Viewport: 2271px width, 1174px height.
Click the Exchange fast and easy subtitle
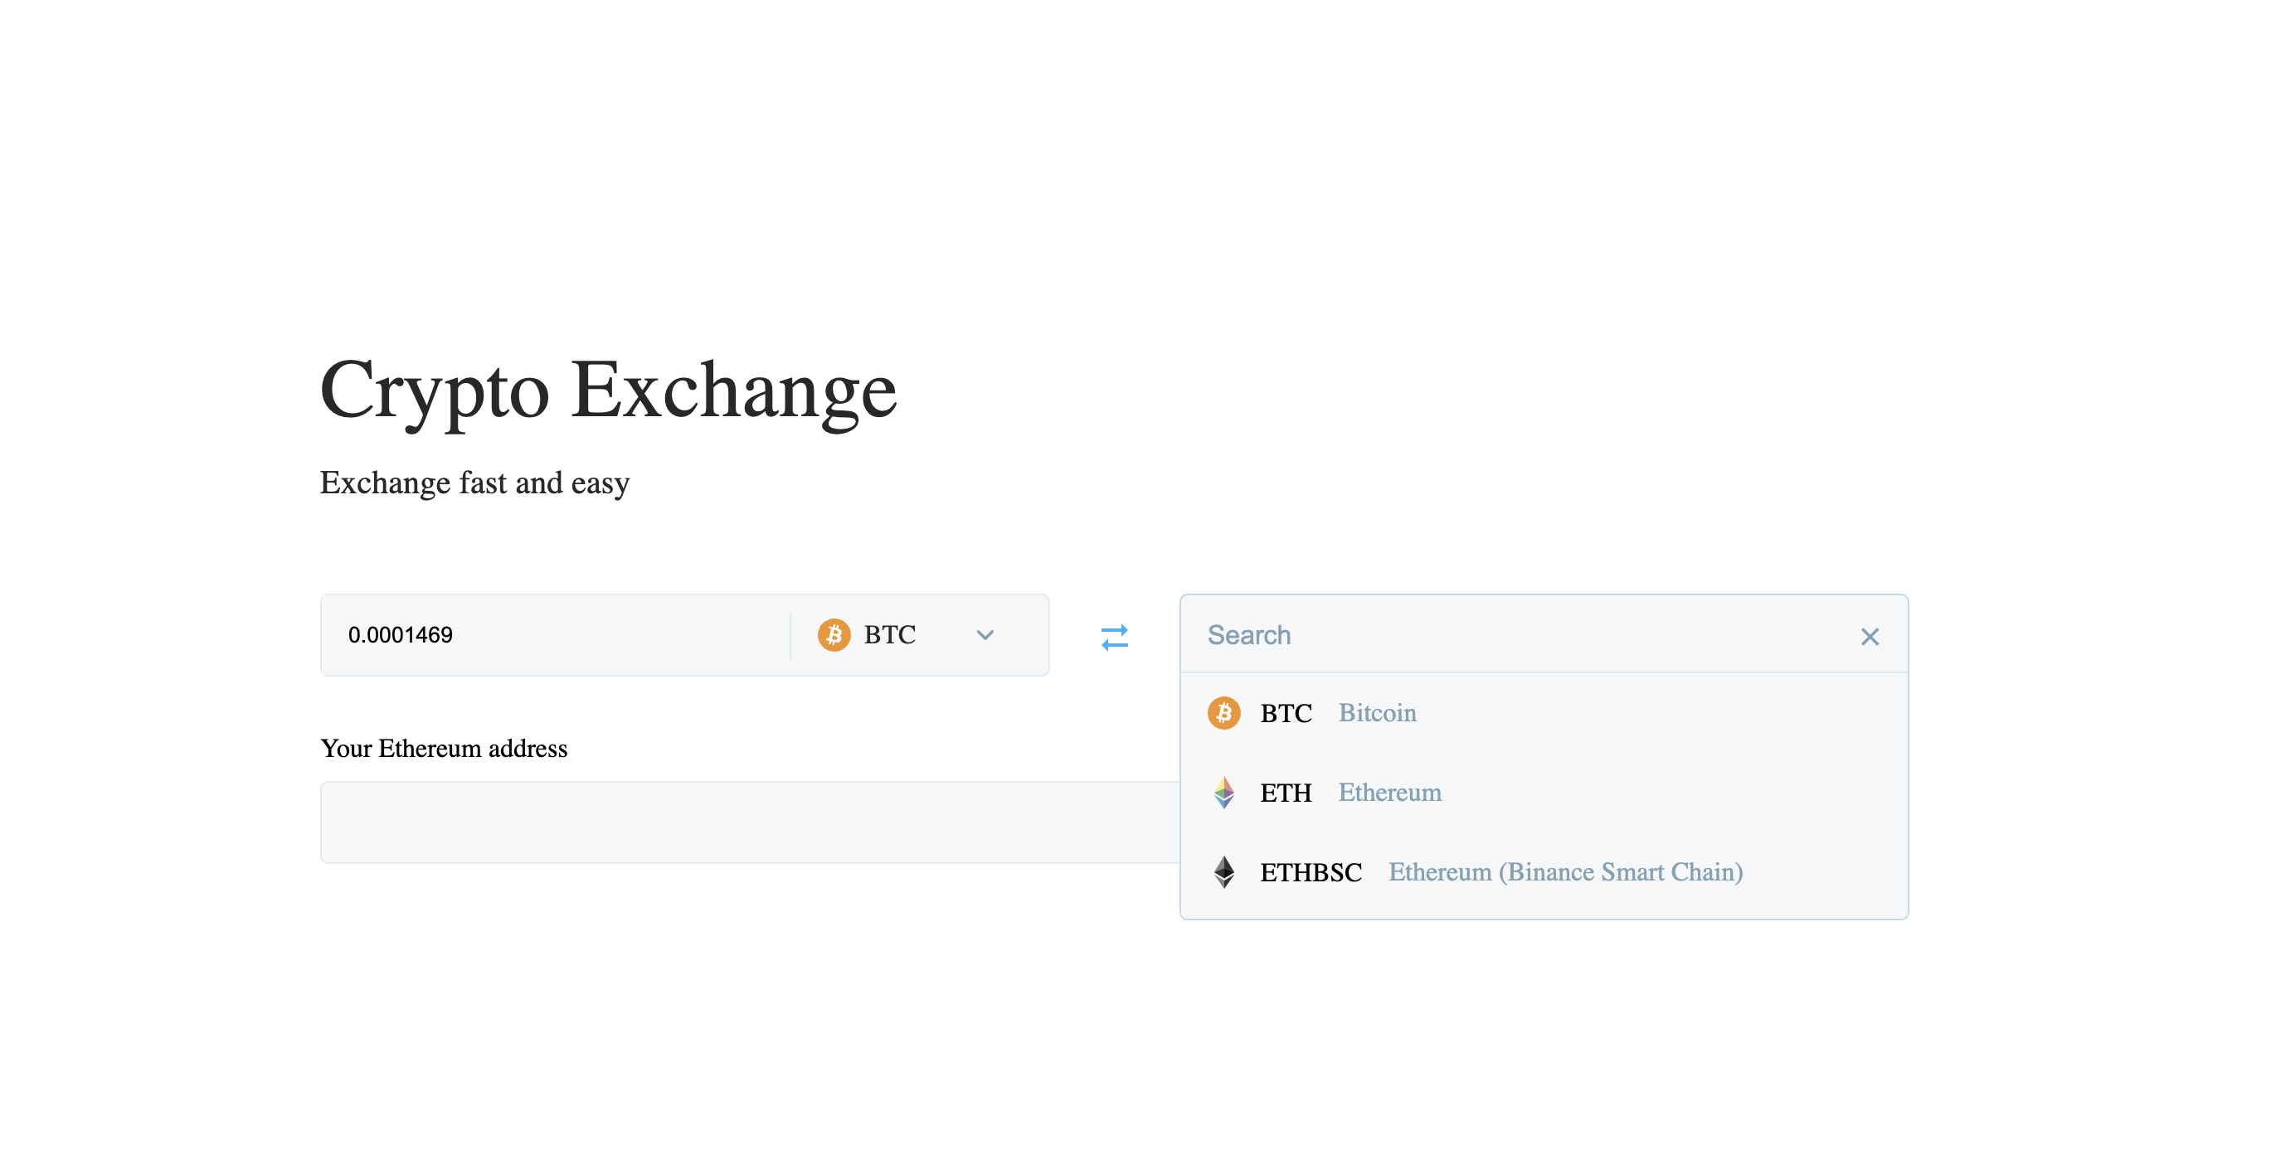pyautogui.click(x=474, y=483)
